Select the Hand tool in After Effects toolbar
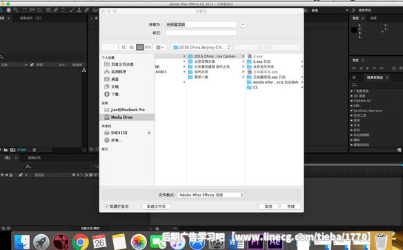This screenshot has height=250, width=403. [x=8, y=10]
